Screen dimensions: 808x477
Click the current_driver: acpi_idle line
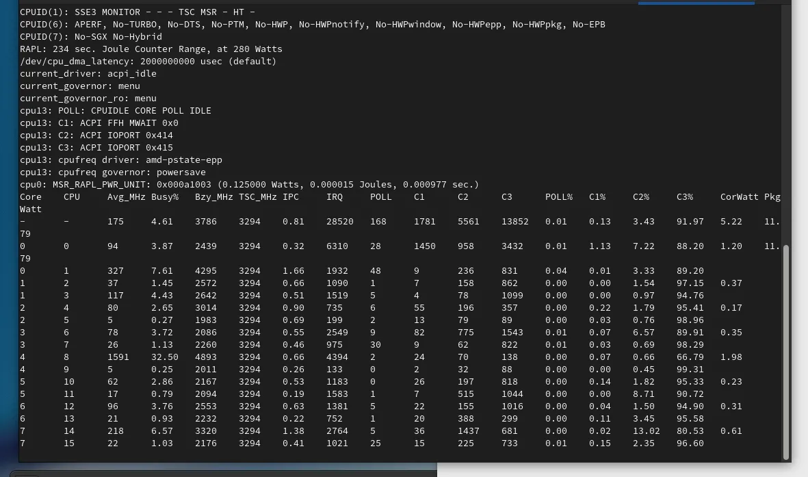tap(88, 74)
